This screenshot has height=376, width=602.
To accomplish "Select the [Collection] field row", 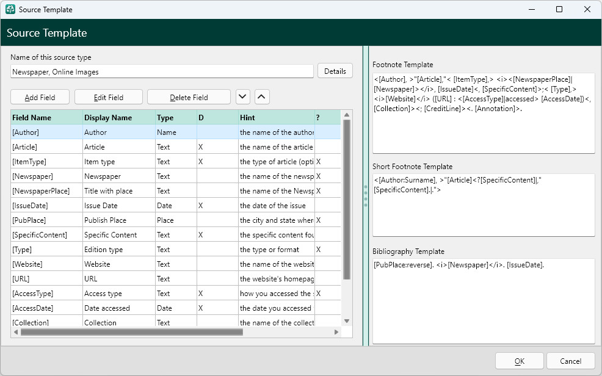I will (176, 322).
